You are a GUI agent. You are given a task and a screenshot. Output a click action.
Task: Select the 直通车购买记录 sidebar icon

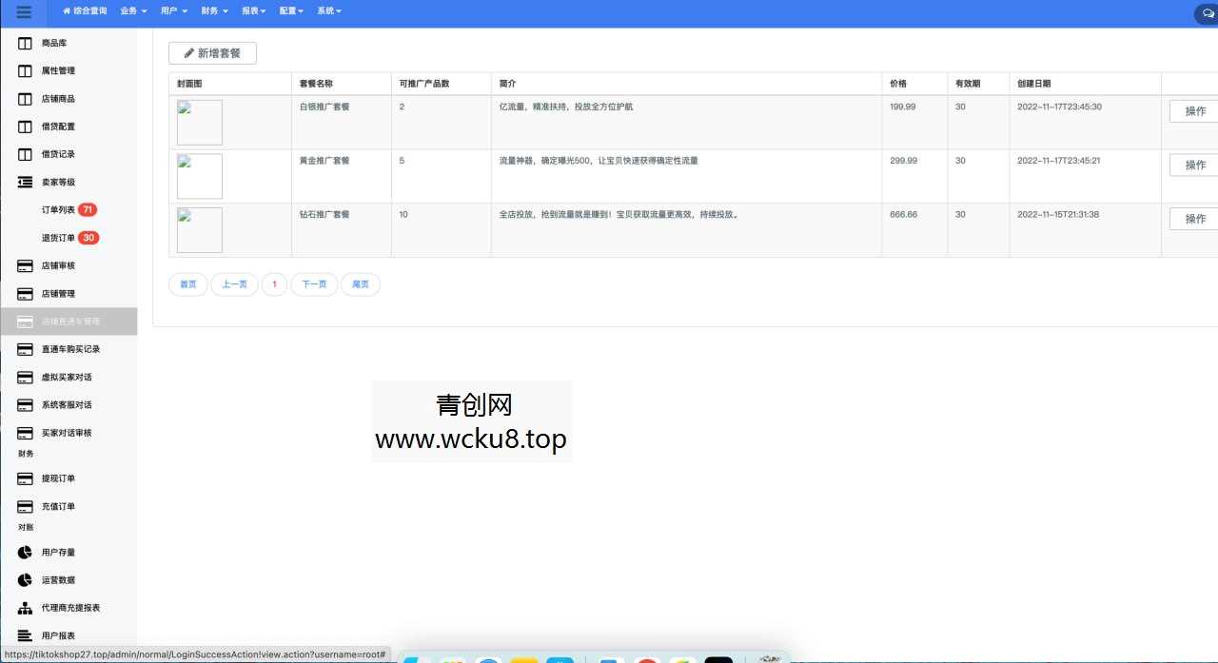[x=24, y=349]
